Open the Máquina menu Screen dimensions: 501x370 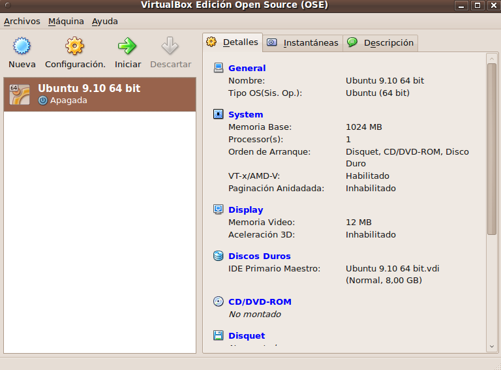click(x=66, y=22)
